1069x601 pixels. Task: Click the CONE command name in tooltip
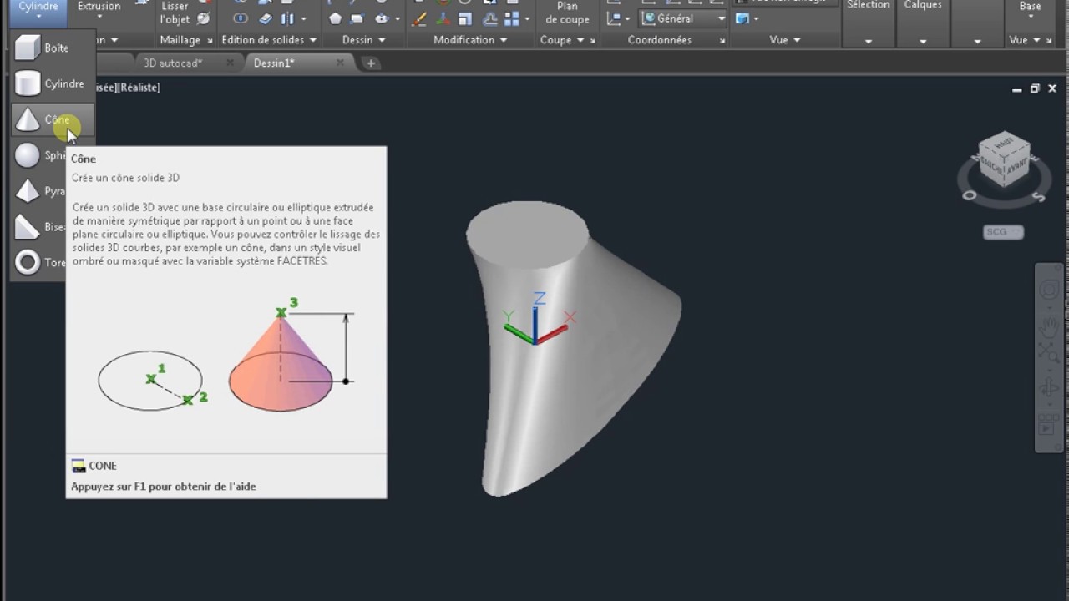tap(103, 466)
